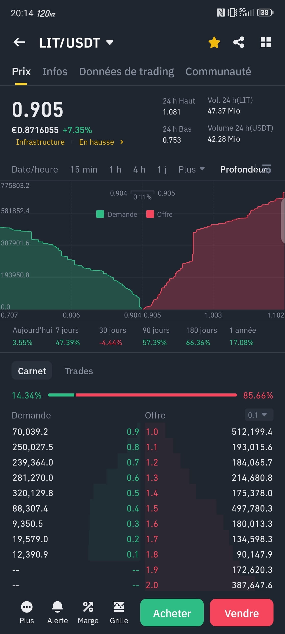Tap the ask row at price 2.0
This screenshot has height=634, width=285.
click(209, 585)
